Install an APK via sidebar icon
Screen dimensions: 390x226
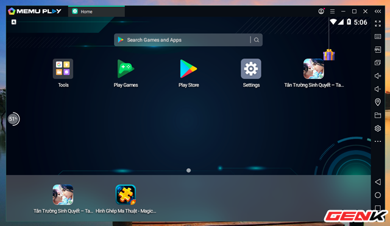(378, 50)
